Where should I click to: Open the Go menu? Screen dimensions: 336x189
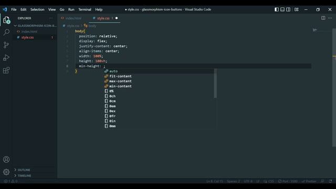[62, 9]
